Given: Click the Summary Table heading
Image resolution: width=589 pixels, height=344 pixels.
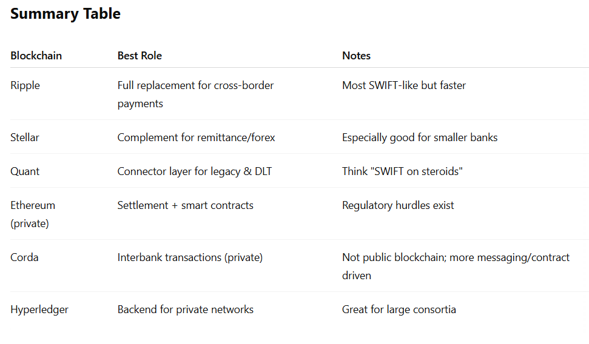Looking at the screenshot, I should click(66, 14).
